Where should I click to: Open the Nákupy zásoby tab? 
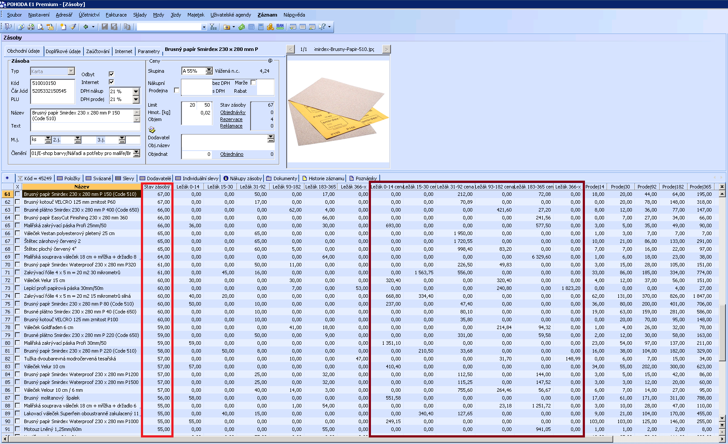(243, 178)
